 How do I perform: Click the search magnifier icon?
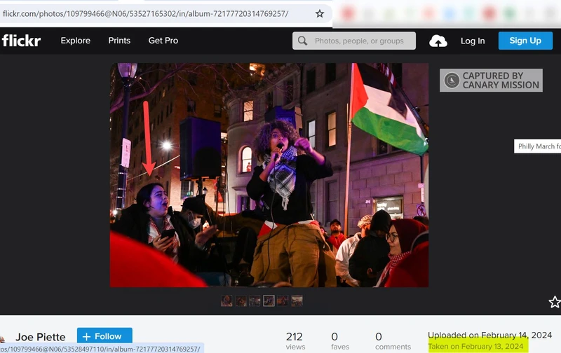tap(303, 41)
